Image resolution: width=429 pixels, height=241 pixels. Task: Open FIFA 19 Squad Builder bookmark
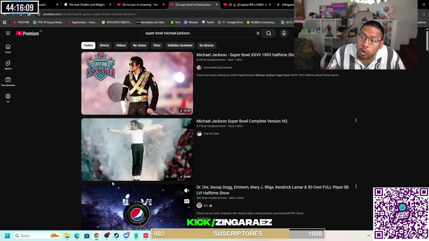coord(48,22)
